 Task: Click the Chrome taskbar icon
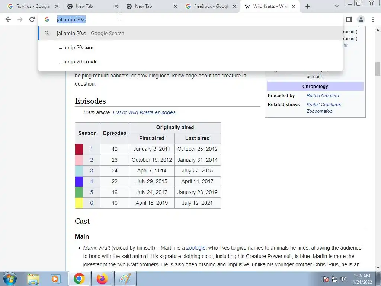click(79, 279)
